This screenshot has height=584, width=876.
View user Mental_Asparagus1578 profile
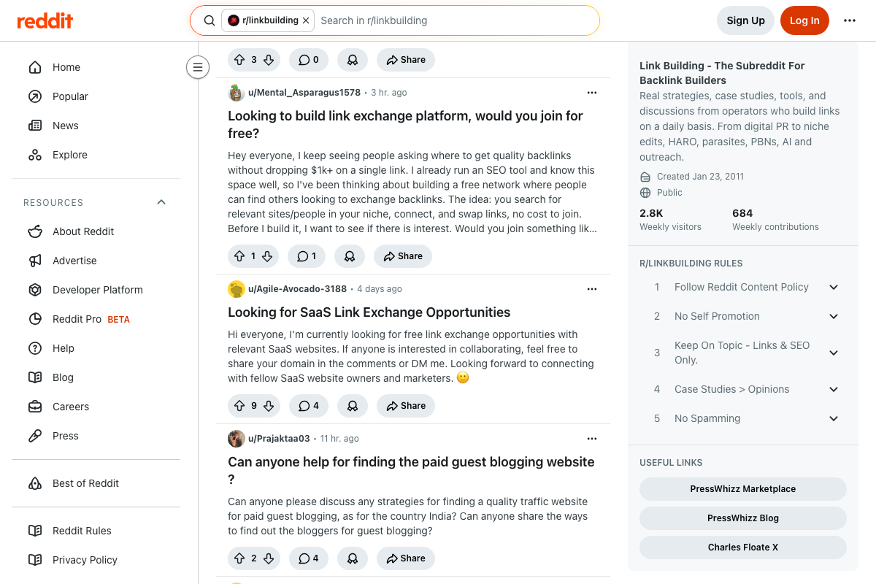coord(304,93)
